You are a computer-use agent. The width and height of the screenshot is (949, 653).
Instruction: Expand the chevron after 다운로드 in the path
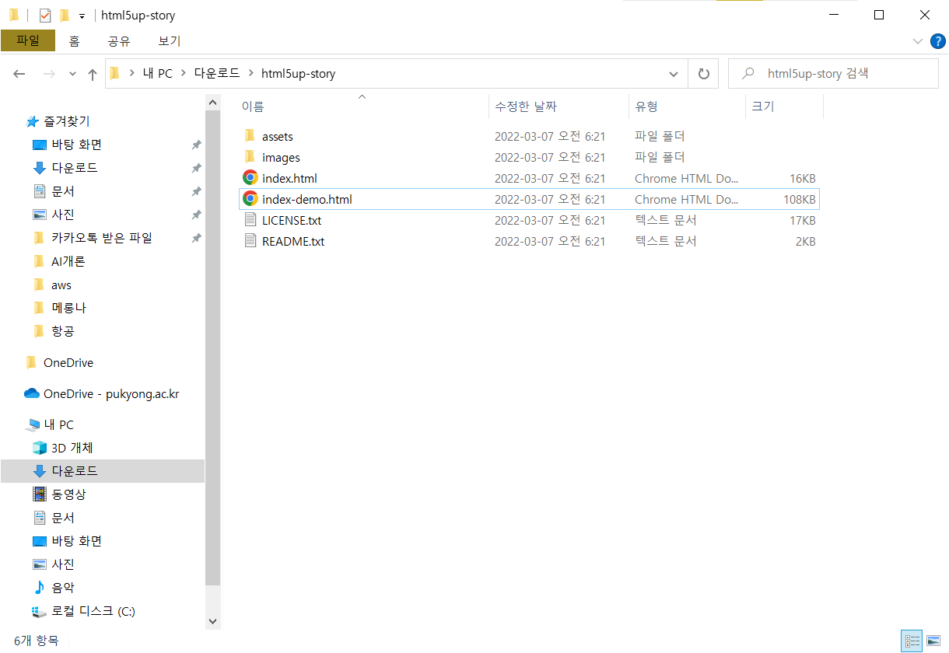click(x=250, y=74)
